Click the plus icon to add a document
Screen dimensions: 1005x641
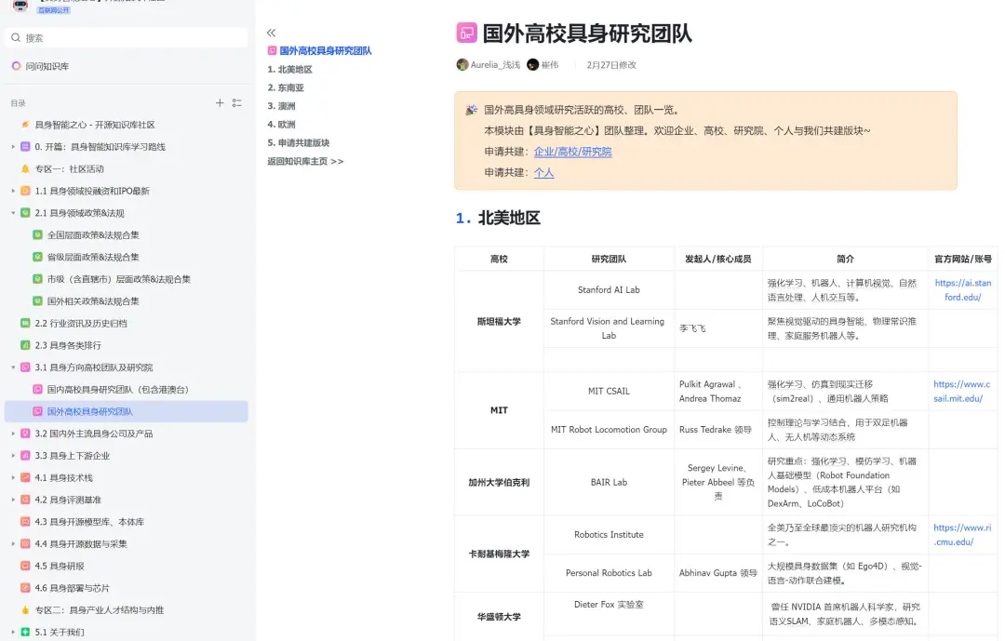point(220,102)
